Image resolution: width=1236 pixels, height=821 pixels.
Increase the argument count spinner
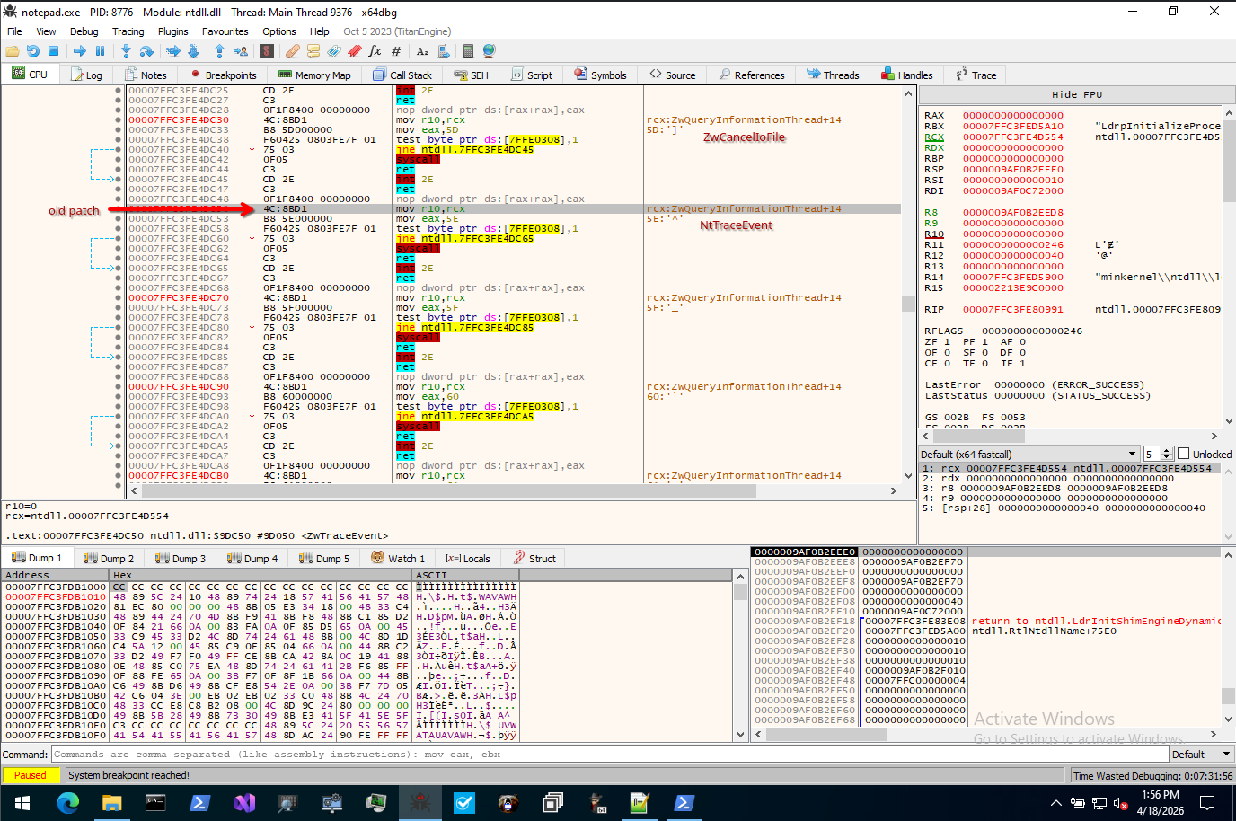point(1167,450)
